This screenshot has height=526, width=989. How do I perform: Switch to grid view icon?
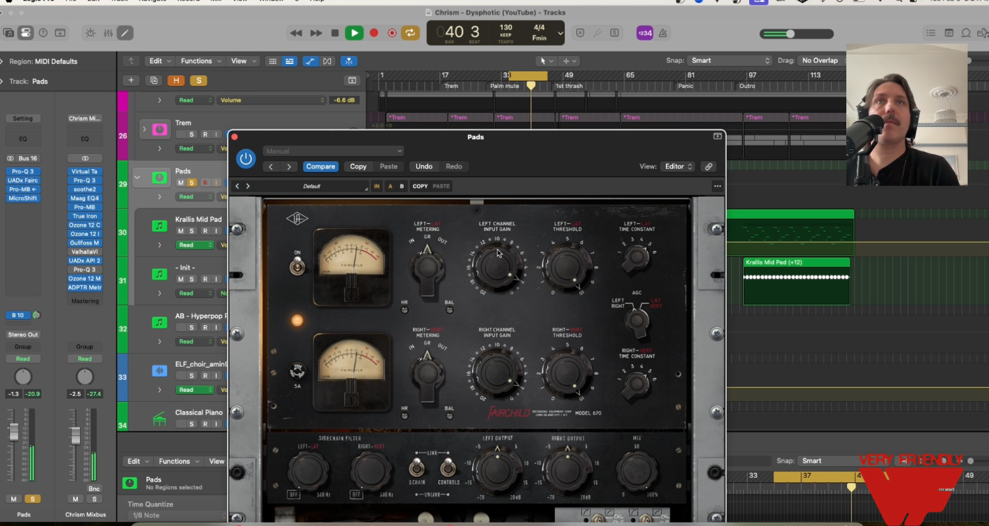click(272, 61)
